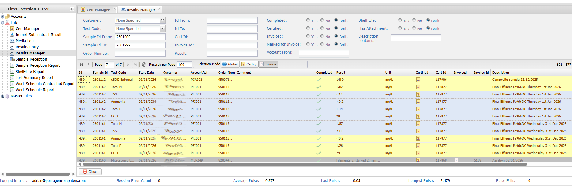Screen dimensions: 572x186
Task: Click the Close button below the grid
Action: [x=90, y=172]
